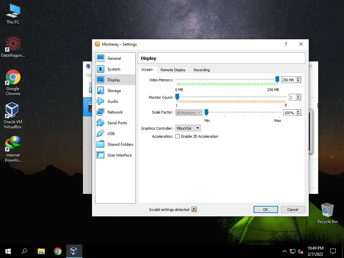Select the Shared Folders icon
The image size is (344, 258).
pyautogui.click(x=100, y=144)
